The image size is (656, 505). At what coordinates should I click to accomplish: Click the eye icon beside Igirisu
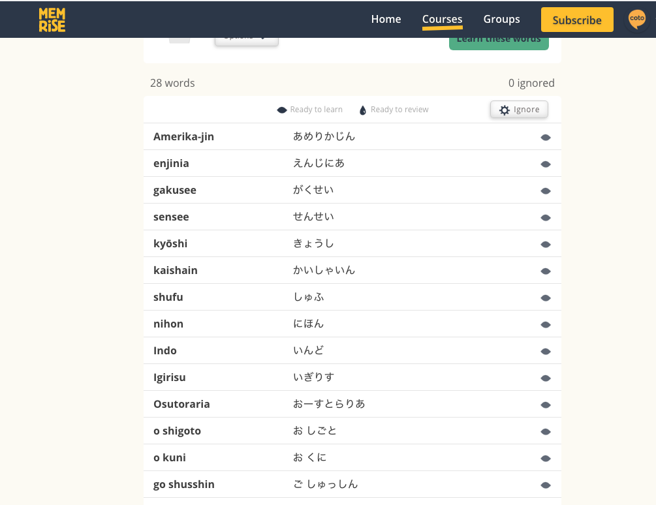546,378
